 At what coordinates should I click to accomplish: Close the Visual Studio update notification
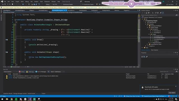(176, 86)
